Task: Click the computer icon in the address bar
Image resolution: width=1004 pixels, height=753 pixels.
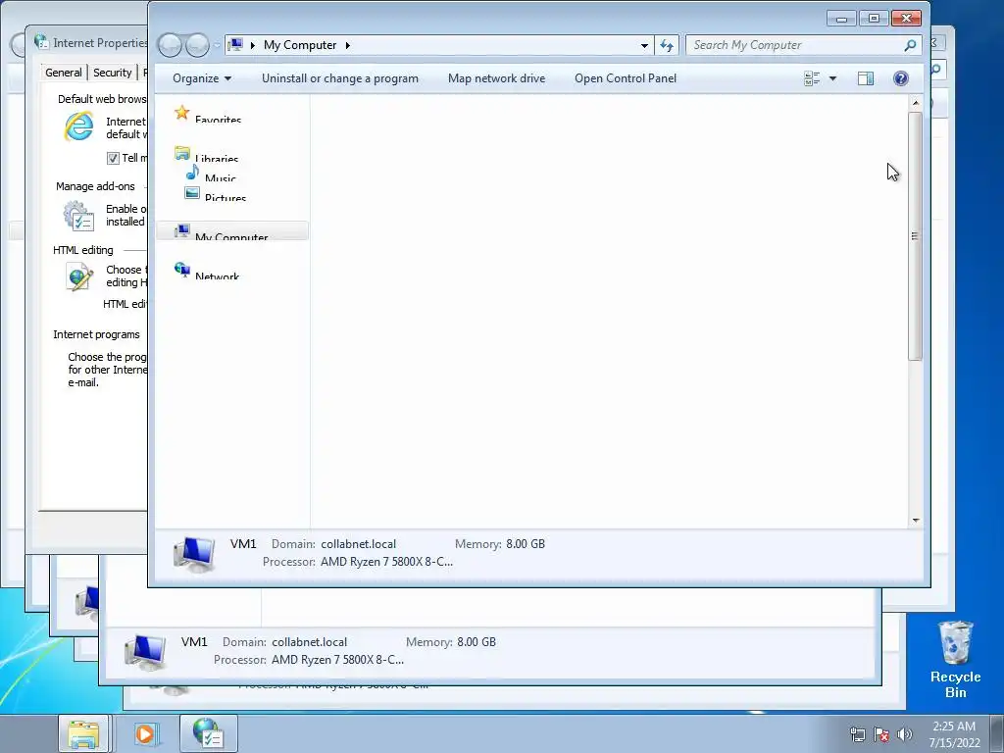Action: click(235, 45)
